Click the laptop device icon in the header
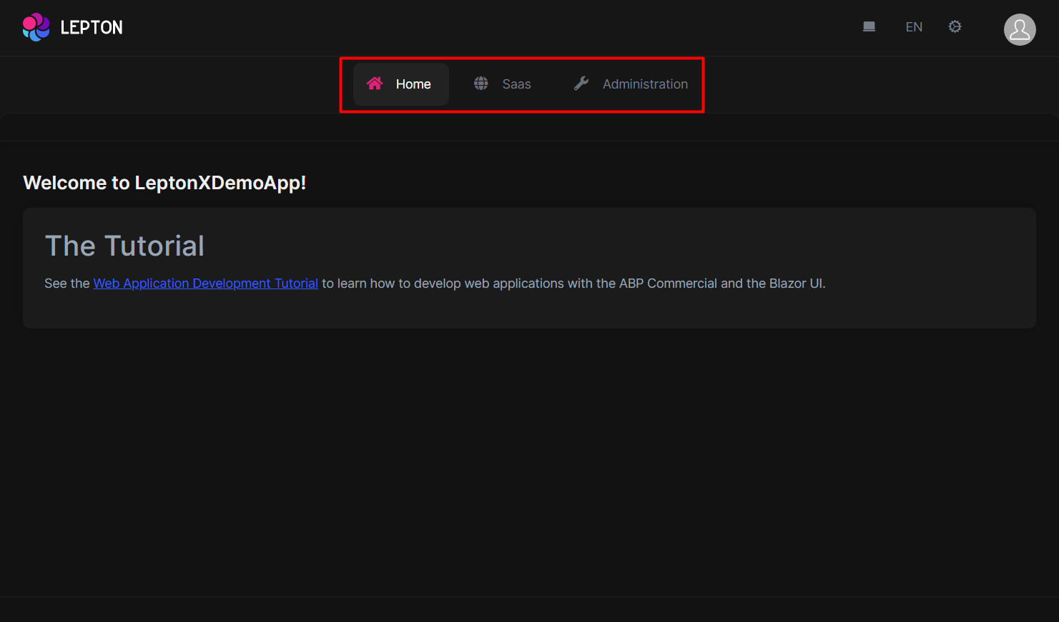The image size is (1059, 622). point(869,26)
